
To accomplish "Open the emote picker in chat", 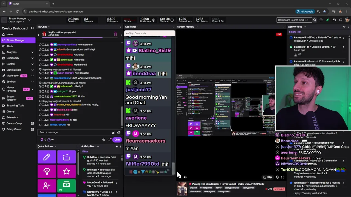I will [119, 133].
